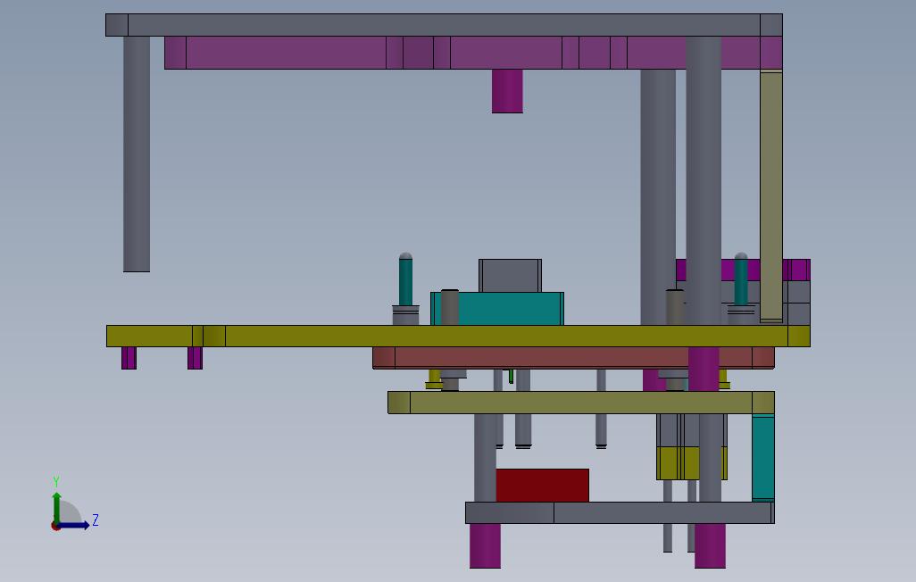This screenshot has height=582, width=916.
Task: Pick the leftmost small purple foot under yellow plate
Action: tap(129, 358)
